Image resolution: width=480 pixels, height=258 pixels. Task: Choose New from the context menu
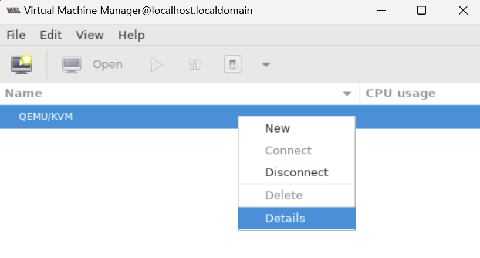[296, 128]
